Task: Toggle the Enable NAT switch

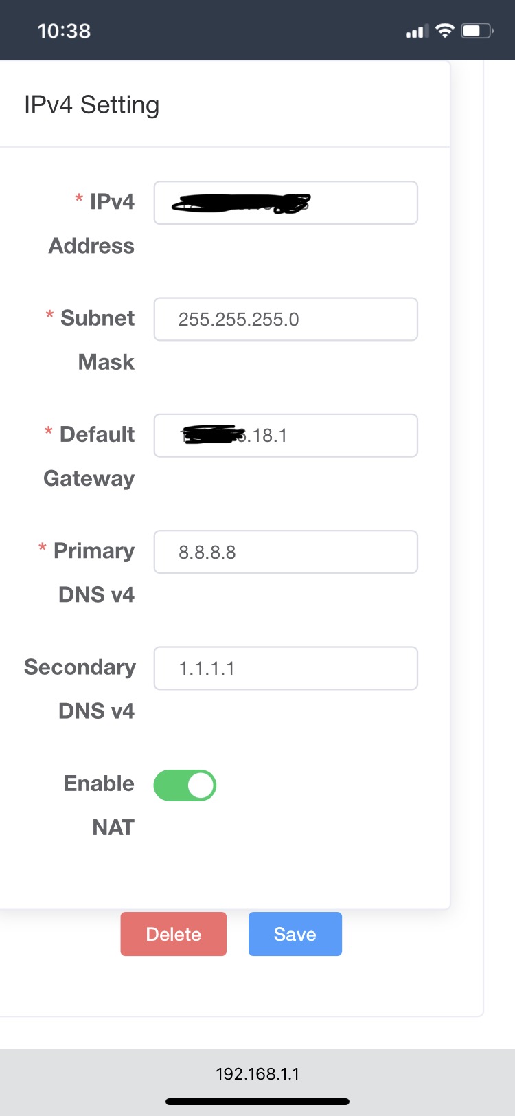Action: point(185,785)
